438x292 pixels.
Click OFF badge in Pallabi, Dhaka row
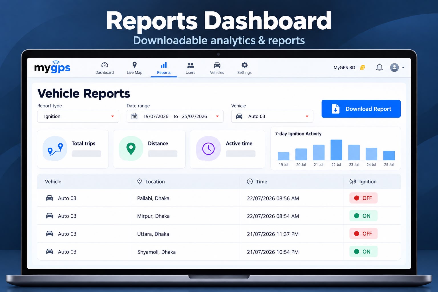pos(363,198)
